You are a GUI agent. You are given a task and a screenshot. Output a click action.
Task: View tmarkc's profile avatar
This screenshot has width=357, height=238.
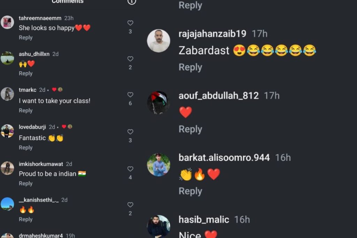(7, 94)
